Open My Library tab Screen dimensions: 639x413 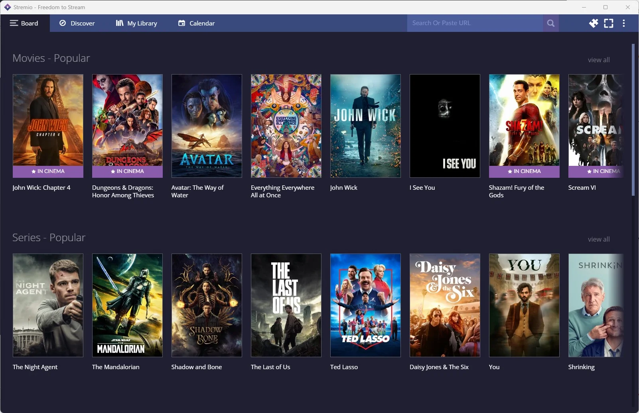pos(136,23)
